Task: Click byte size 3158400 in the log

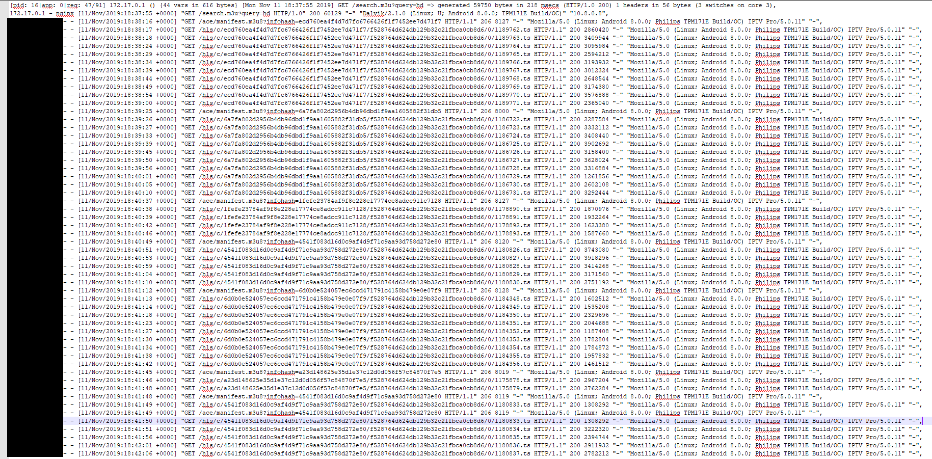Action: [x=596, y=152]
